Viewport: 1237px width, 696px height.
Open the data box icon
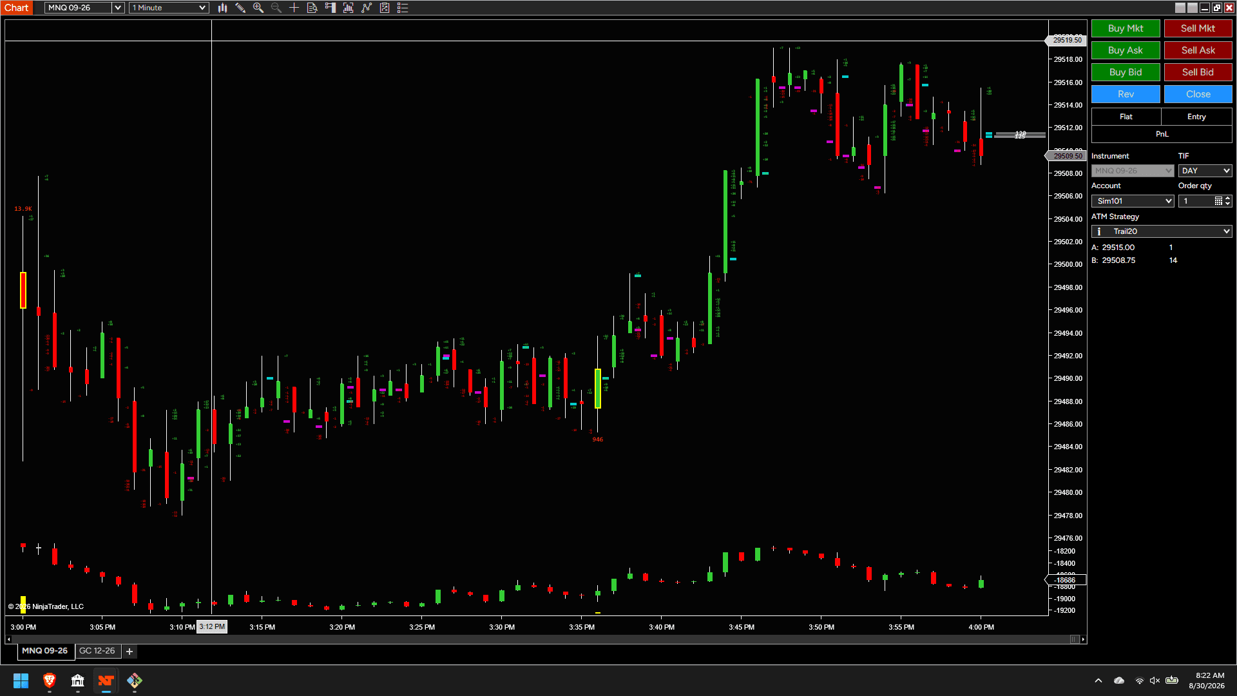(312, 8)
